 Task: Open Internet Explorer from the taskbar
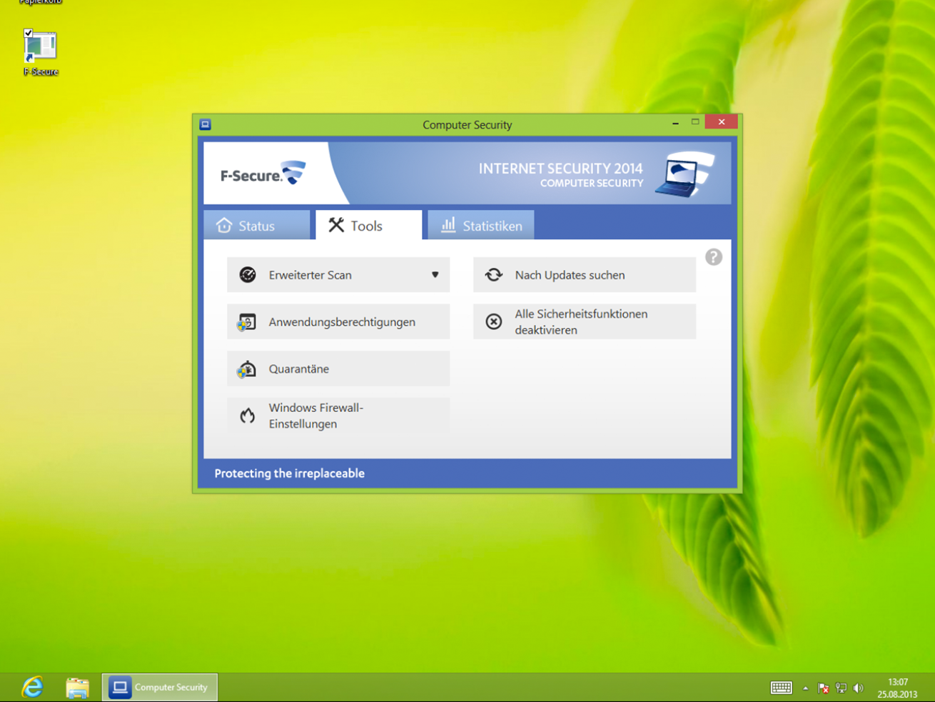click(x=33, y=687)
